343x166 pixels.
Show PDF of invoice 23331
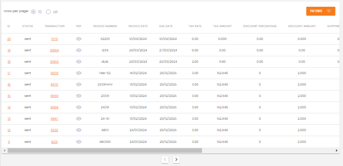click(x=79, y=96)
